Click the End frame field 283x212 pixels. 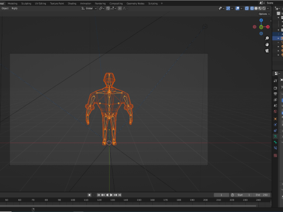[x=261, y=195]
